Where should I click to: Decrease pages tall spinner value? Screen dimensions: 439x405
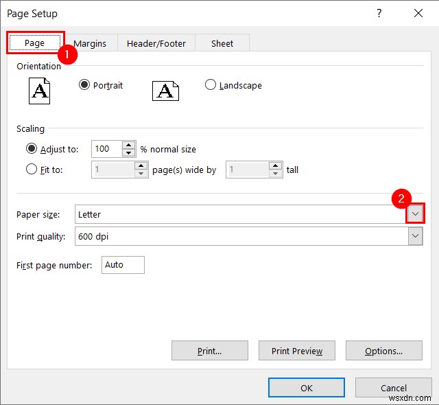[x=276, y=174]
